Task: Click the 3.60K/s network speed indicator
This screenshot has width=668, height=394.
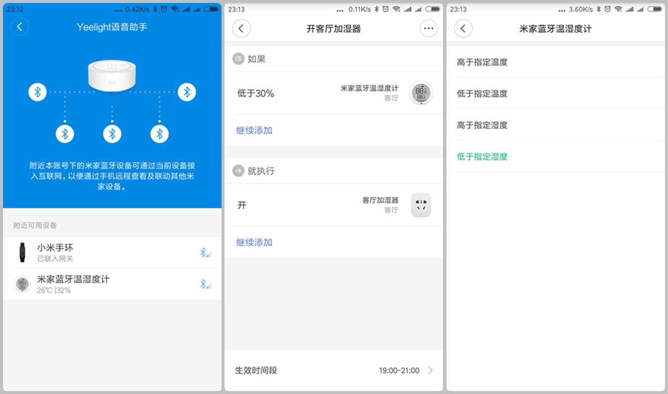Action: pos(581,9)
